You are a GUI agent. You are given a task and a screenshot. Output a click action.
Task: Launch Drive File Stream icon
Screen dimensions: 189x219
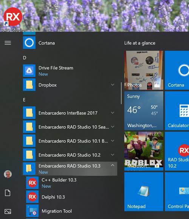tap(29, 71)
